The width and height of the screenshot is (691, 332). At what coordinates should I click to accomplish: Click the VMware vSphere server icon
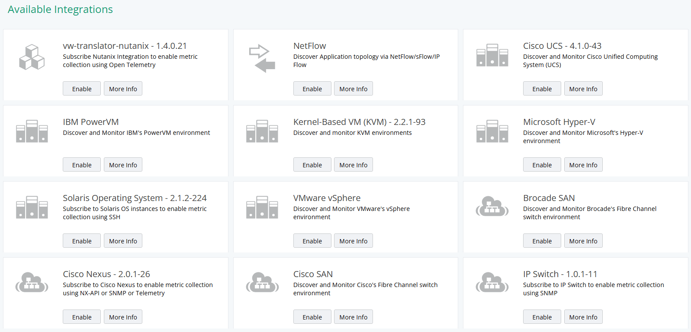coord(262,207)
